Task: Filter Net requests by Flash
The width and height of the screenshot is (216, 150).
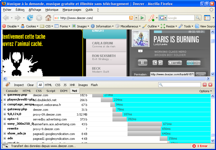Action: pos(94,85)
